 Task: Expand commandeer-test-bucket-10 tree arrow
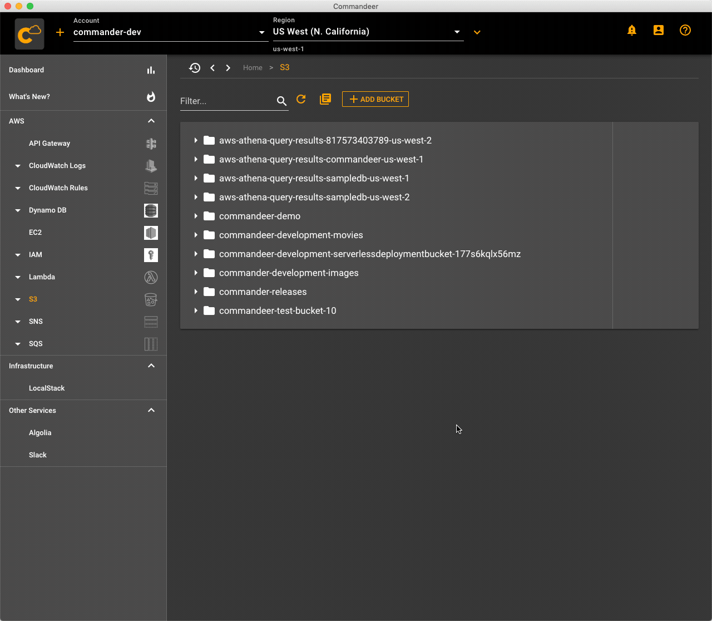[x=196, y=310]
